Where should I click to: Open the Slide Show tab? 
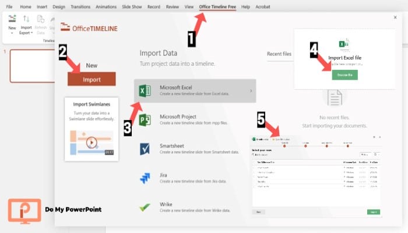132,7
